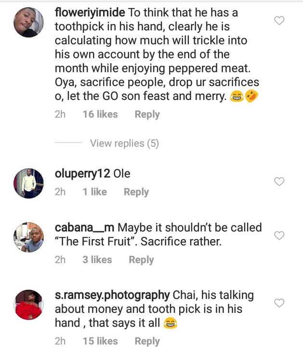This screenshot has width=303, height=347.
Task: View the 16 likes list
Action: point(100,115)
